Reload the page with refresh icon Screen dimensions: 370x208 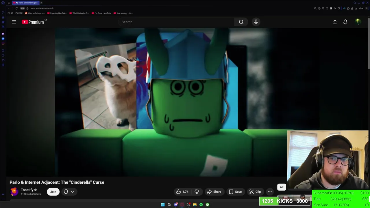point(16,8)
